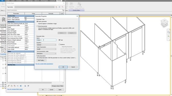
Task: Open the Group parameter under dropdown
Action: pyautogui.click(x=46, y=54)
